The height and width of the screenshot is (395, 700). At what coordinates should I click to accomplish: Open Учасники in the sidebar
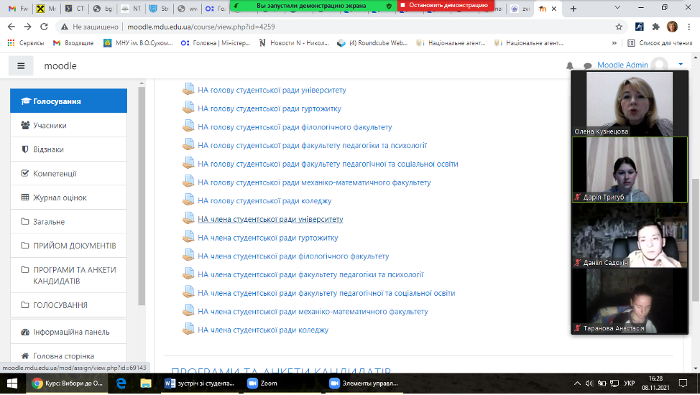point(50,126)
